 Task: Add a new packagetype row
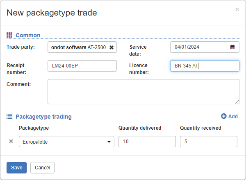[x=229, y=116]
